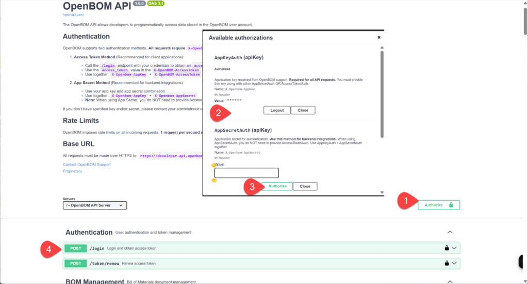
Task: Close the Available authorizations dialog with X
Action: pos(379,38)
